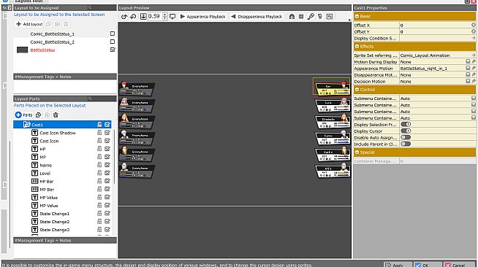This screenshot has width=478, height=267.
Task: Toggle Display Cursor switch
Action: tap(406, 131)
